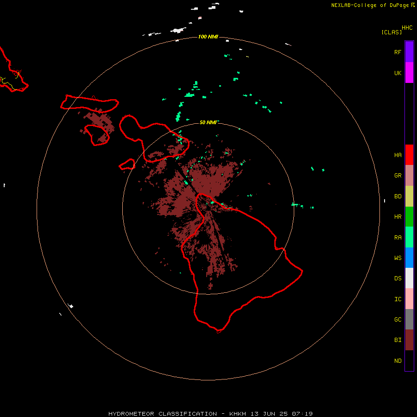Image resolution: width=417 pixels, height=417 pixels.
Task: Click the dark red BI legend swatch
Action: pos(409,340)
